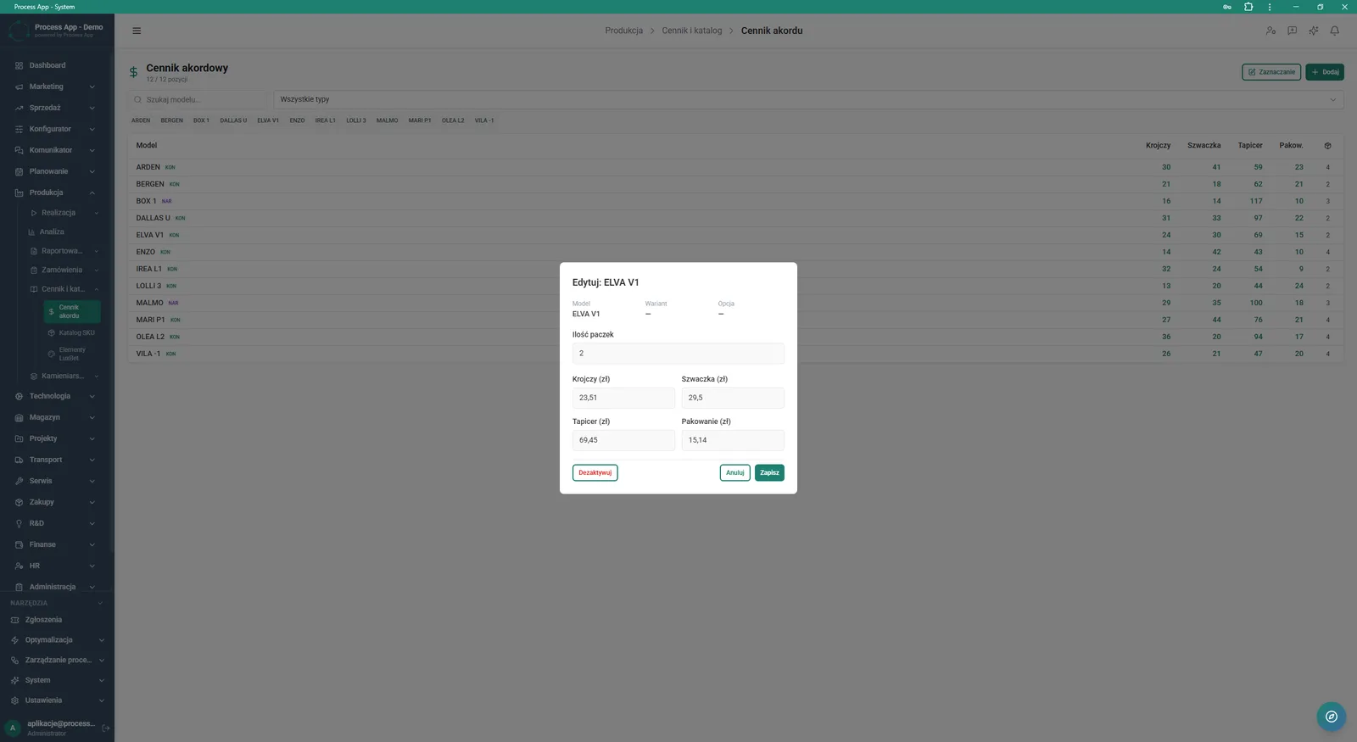Image resolution: width=1357 pixels, height=742 pixels.
Task: Click the Marketing megaphone icon
Action: pyautogui.click(x=19, y=86)
